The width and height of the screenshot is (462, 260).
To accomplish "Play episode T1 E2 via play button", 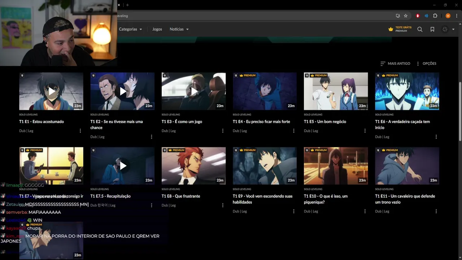I will tap(123, 91).
